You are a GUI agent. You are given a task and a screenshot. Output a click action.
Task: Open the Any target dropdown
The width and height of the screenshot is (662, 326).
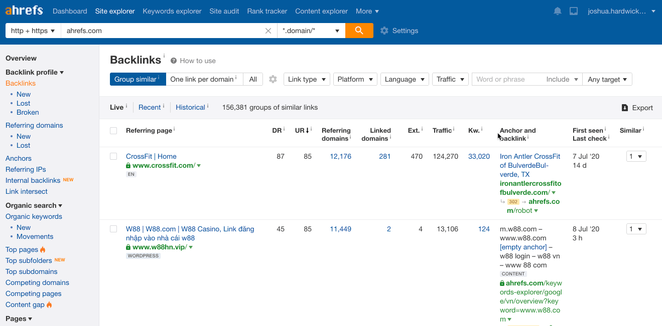tap(607, 79)
